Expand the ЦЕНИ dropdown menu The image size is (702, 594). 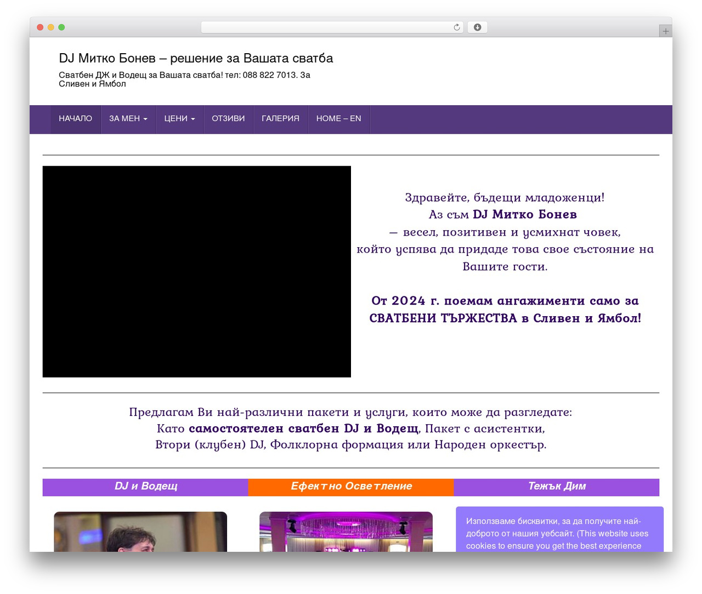coord(180,118)
